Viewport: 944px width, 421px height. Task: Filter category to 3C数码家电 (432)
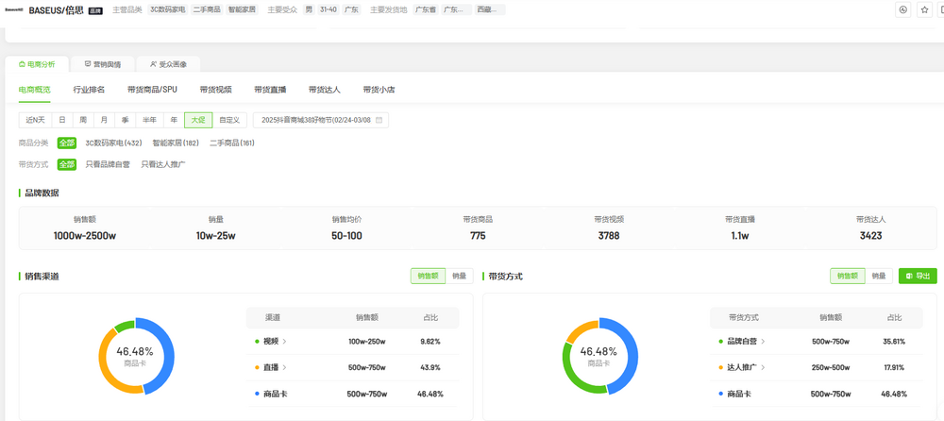coord(113,143)
